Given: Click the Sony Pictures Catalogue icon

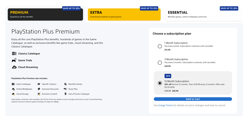Looking at the screenshot, I should point(65,94).
